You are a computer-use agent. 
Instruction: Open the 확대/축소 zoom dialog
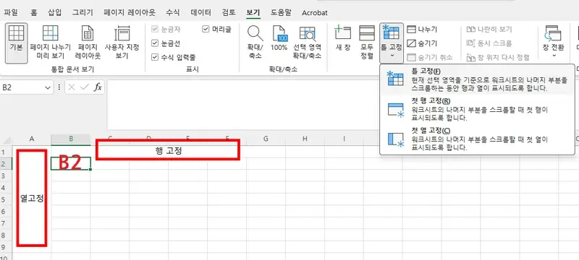coord(255,43)
